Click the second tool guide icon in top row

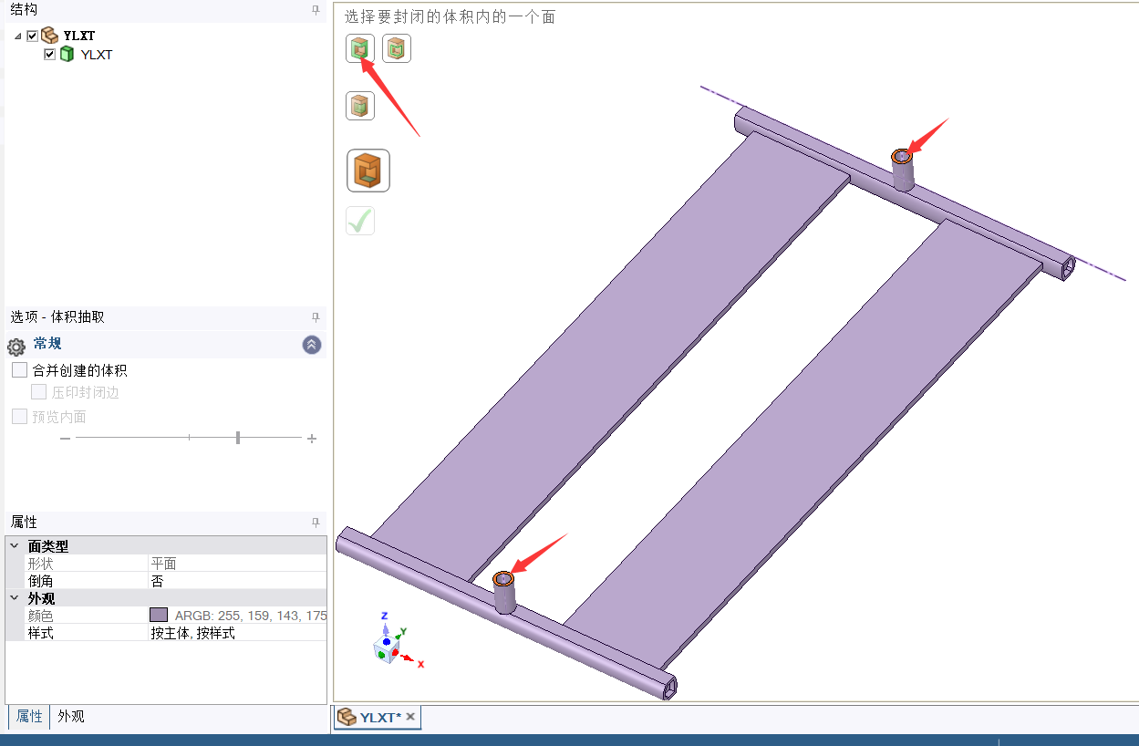coord(396,48)
